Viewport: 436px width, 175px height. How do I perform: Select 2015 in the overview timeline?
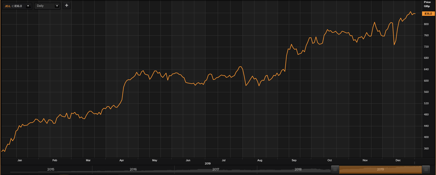pos(51,169)
